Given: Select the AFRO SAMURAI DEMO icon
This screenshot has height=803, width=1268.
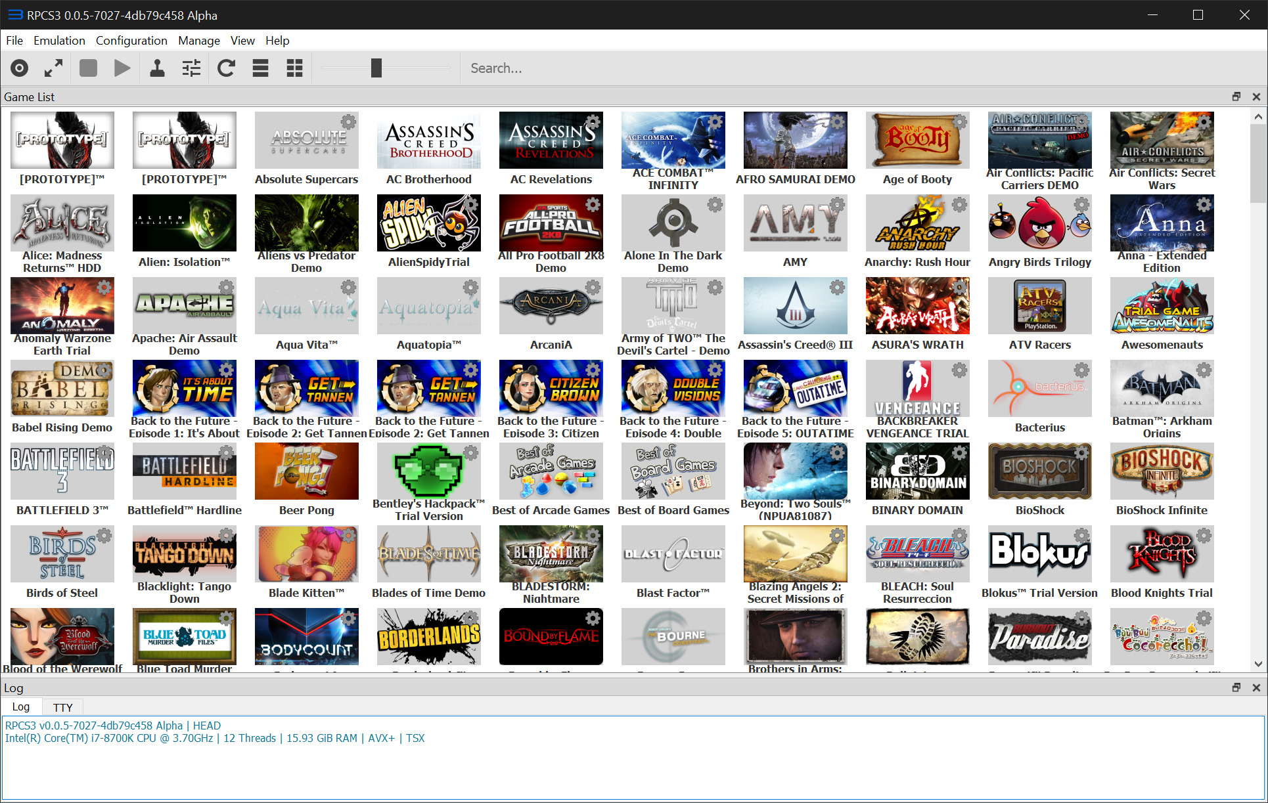Looking at the screenshot, I should tap(796, 140).
